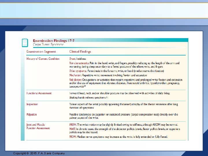Click the 'Pain characteristics:' label
This screenshot has height=156, width=208.
(x=79, y=63)
